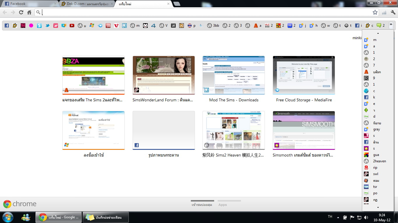Open the red number 10 bookmark
This screenshot has height=223, width=398.
pos(108,26)
